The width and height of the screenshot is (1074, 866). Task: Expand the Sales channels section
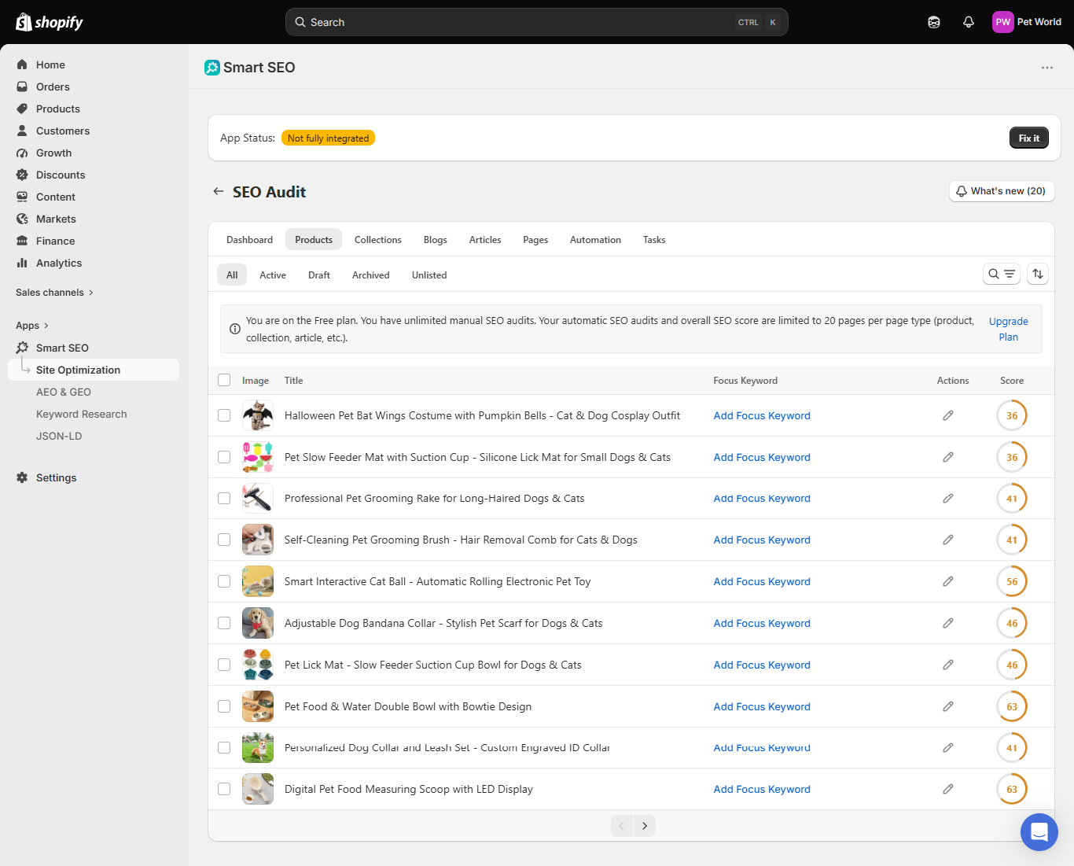pyautogui.click(x=54, y=293)
